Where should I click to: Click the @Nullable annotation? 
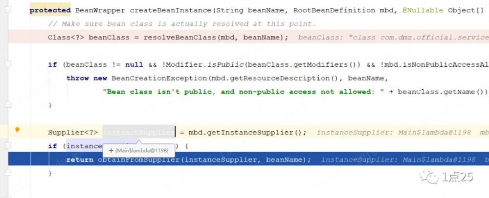click(x=423, y=10)
